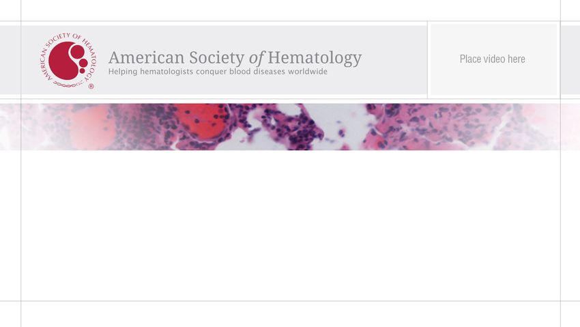Click the red ASH circular logo
This screenshot has width=580, height=327.
click(68, 61)
